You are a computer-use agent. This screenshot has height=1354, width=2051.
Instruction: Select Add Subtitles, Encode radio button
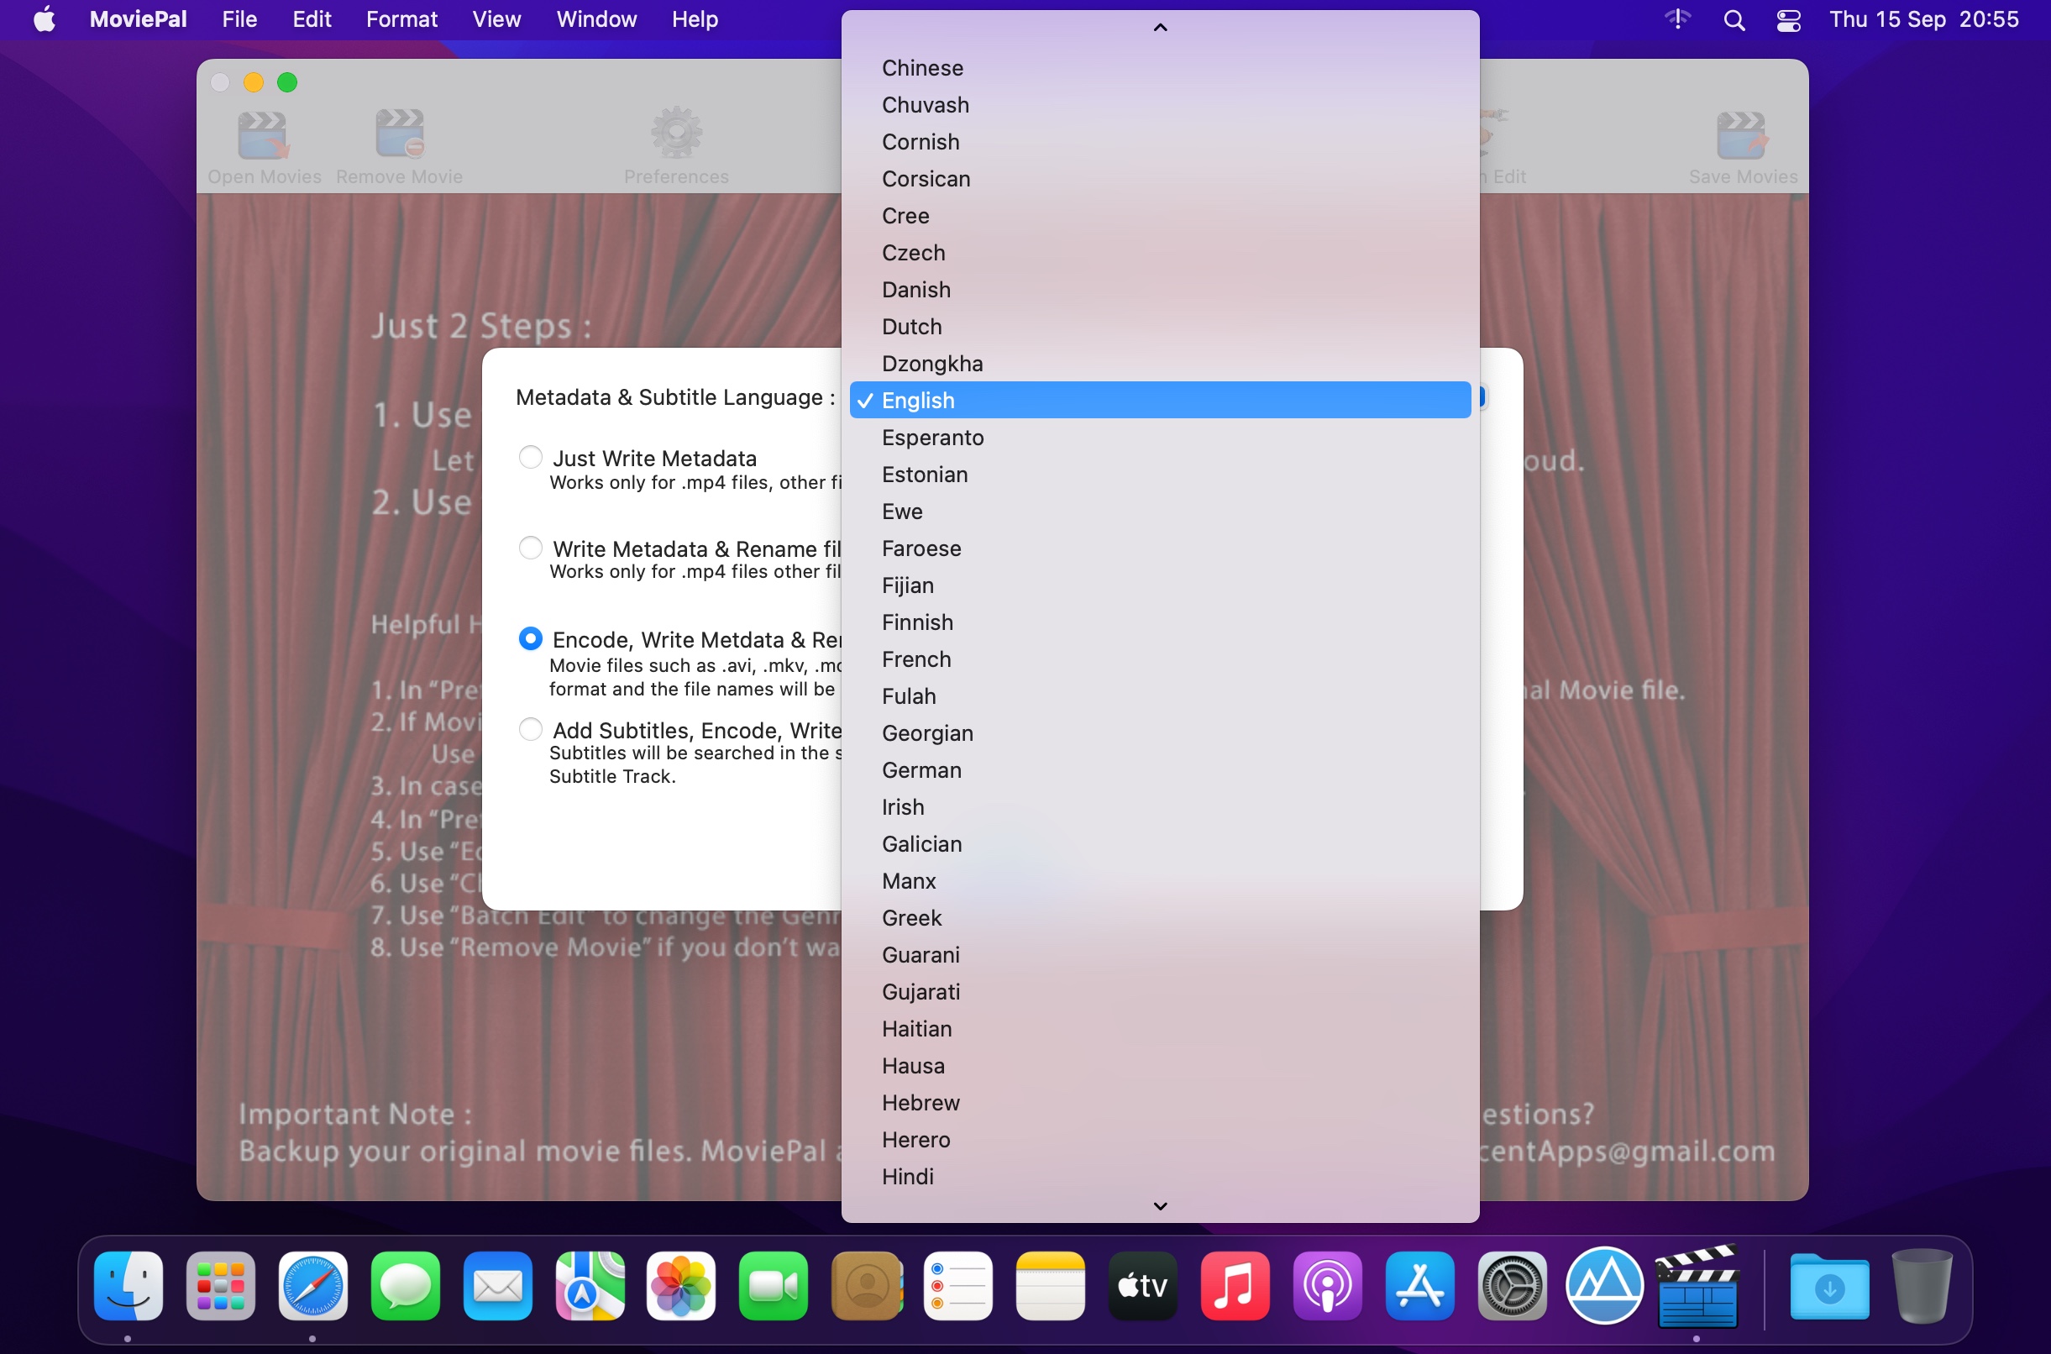(x=530, y=729)
